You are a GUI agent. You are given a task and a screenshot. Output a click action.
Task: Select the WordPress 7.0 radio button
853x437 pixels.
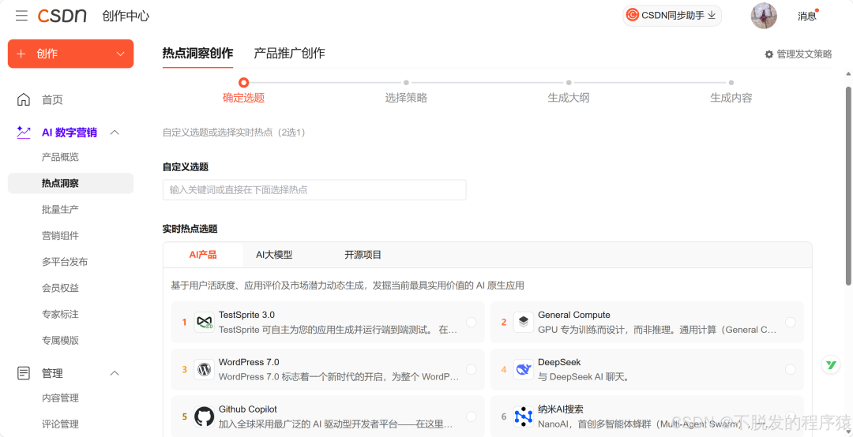(471, 370)
